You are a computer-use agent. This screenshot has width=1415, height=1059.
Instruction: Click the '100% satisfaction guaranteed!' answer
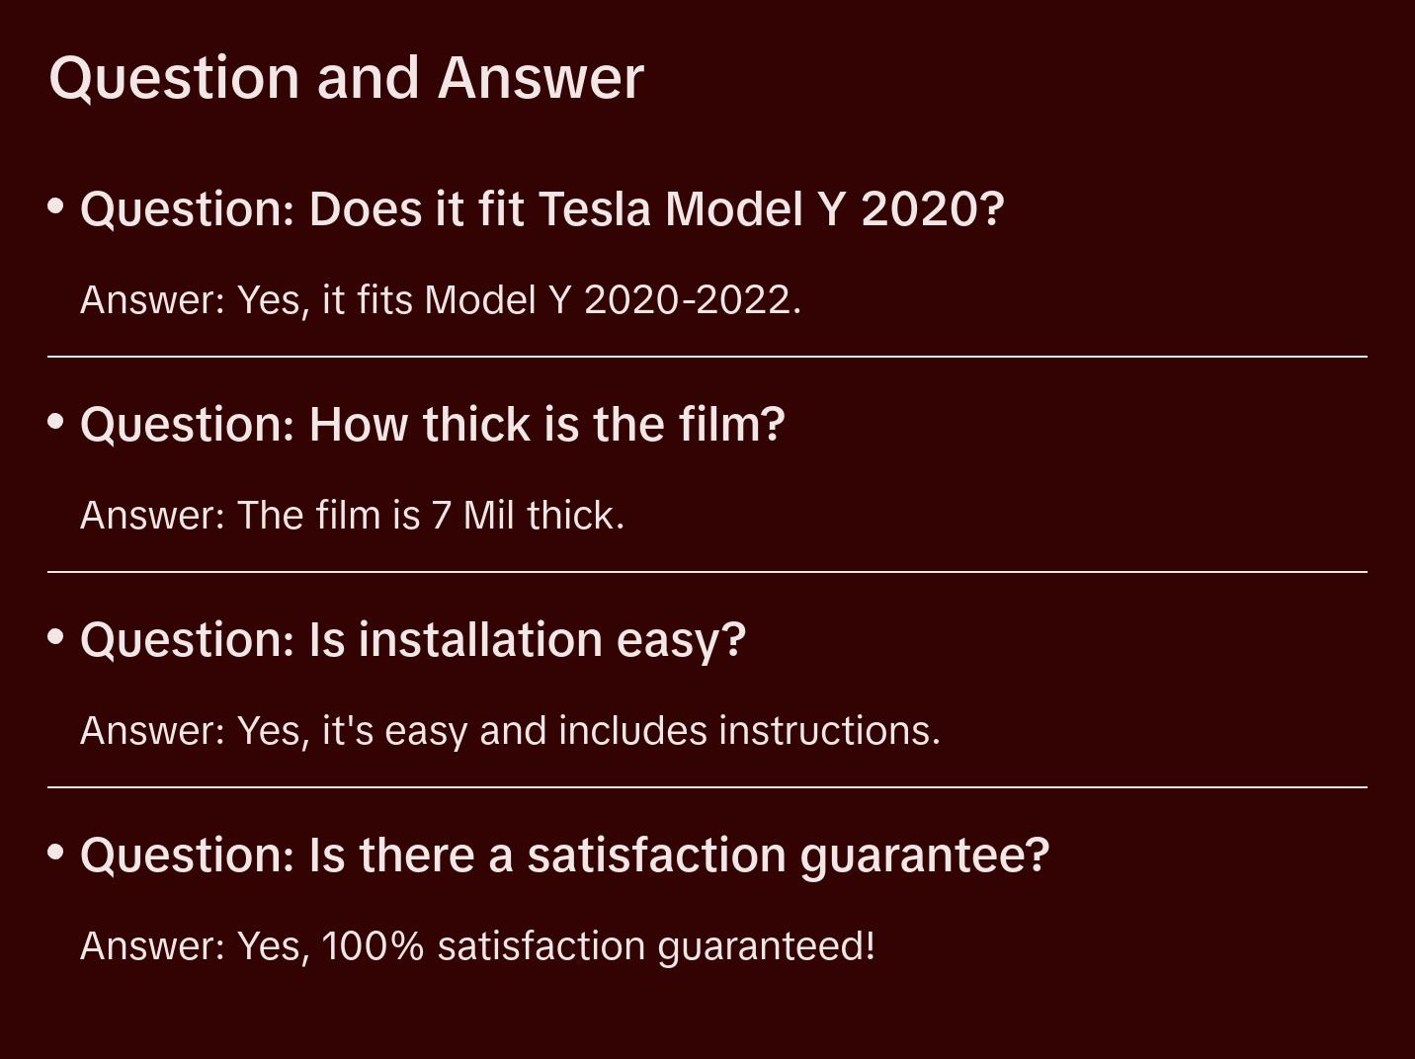(477, 946)
